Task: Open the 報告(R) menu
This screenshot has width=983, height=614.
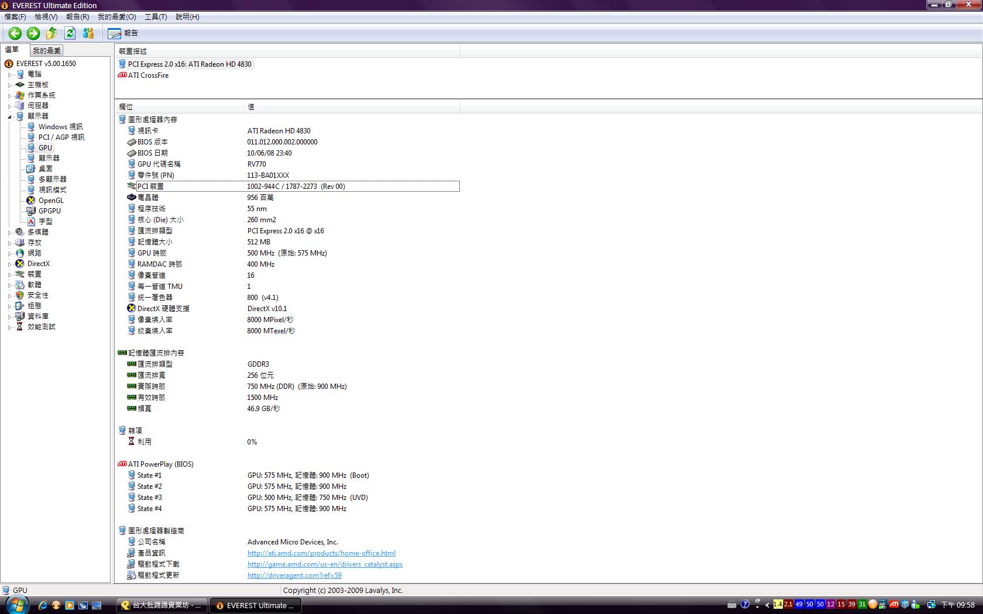Action: [x=78, y=17]
